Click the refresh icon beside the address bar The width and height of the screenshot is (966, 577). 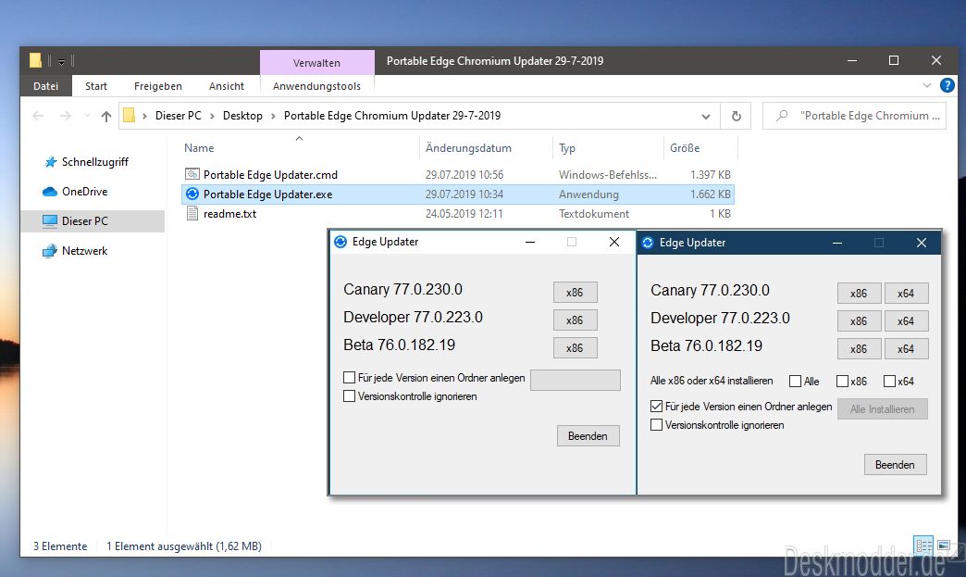736,116
